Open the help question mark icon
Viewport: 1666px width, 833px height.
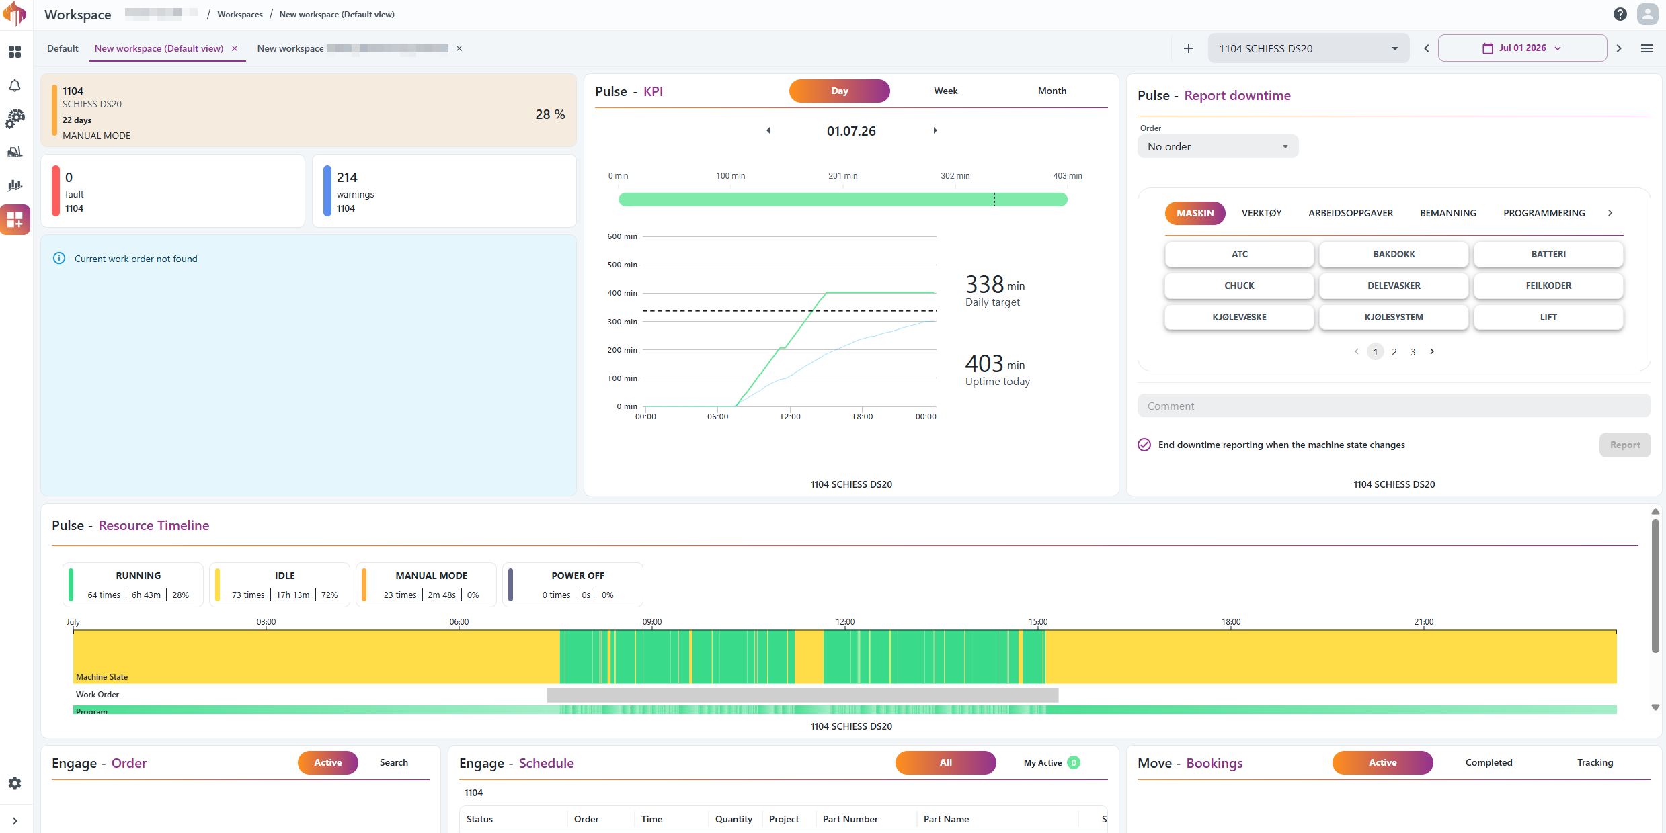[1620, 14]
